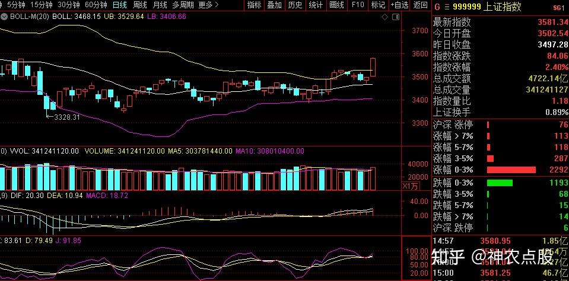This screenshot has height=281, width=569.
Task: Open the 指标 indicators menu
Action: (254, 5)
